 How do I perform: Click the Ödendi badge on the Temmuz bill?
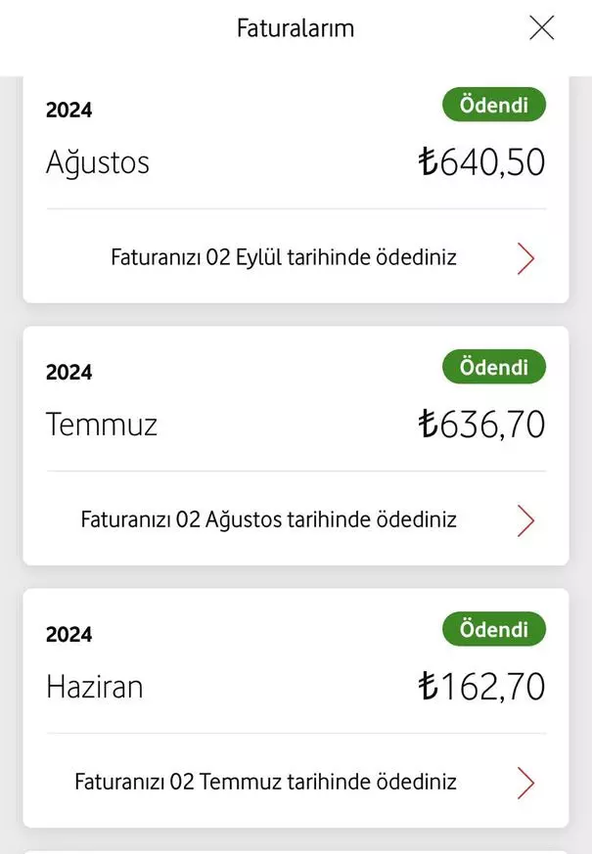pyautogui.click(x=493, y=367)
